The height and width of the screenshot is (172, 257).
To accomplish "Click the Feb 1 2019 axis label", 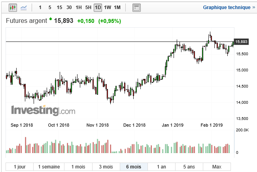I will click(x=212, y=125).
